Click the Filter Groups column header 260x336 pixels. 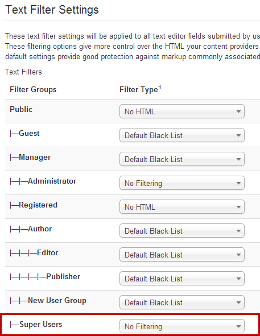click(x=33, y=90)
